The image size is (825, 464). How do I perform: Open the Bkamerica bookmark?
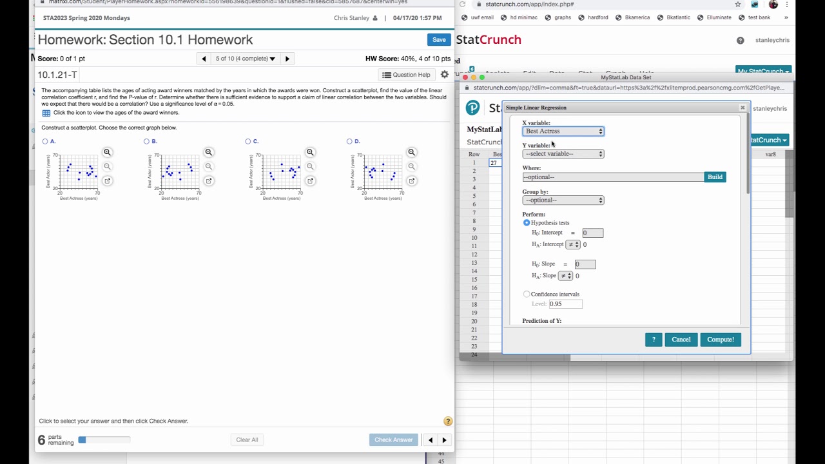[633, 17]
